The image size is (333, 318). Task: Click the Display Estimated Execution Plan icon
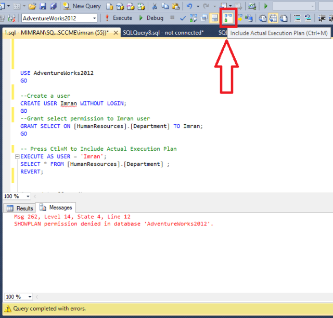pos(194,18)
